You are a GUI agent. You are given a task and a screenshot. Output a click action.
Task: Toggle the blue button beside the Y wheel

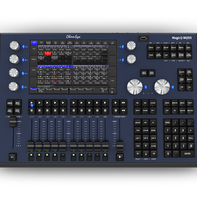[173, 87]
